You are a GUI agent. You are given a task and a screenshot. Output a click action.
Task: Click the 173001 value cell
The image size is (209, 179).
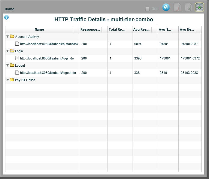pyautogui.click(x=165, y=58)
